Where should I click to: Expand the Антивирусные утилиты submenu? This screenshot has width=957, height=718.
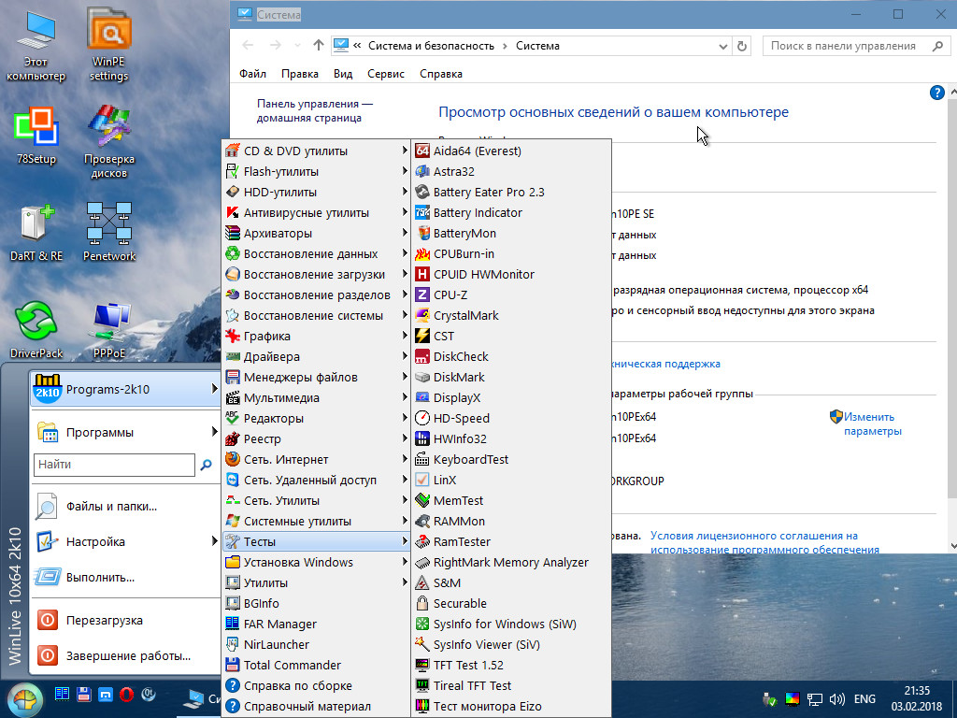tap(306, 212)
